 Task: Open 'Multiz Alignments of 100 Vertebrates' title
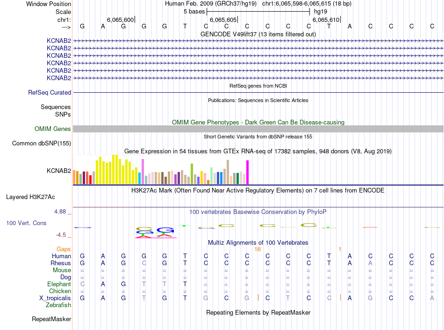click(x=258, y=243)
